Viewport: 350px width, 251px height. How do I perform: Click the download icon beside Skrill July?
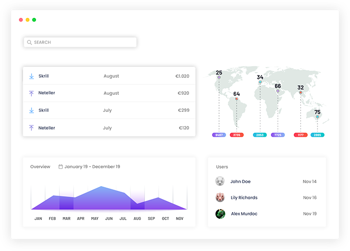[x=31, y=110]
